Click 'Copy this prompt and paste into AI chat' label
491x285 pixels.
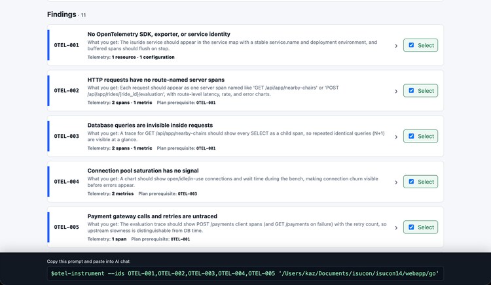[88, 261]
